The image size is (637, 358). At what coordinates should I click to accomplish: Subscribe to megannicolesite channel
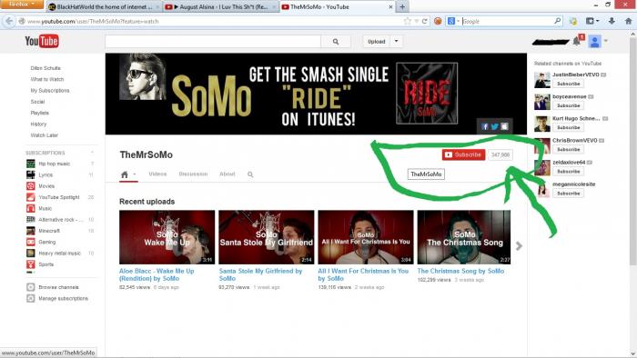pyautogui.click(x=568, y=194)
